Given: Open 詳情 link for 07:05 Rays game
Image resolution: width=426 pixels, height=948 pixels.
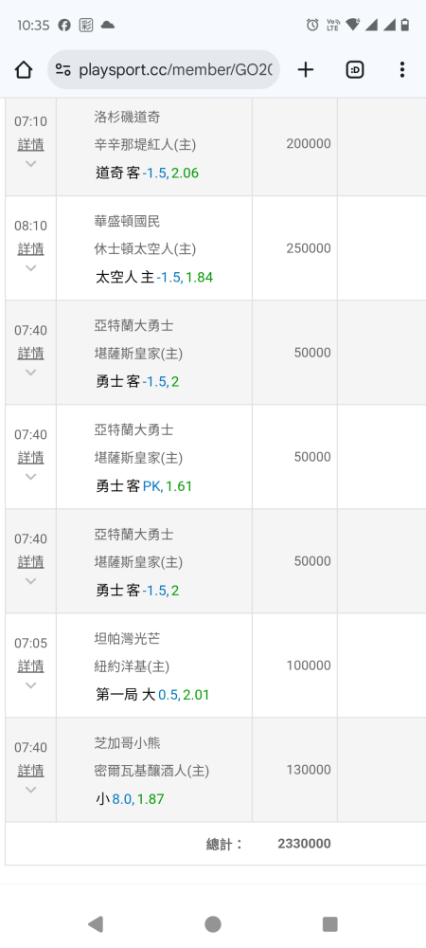Looking at the screenshot, I should [x=31, y=666].
